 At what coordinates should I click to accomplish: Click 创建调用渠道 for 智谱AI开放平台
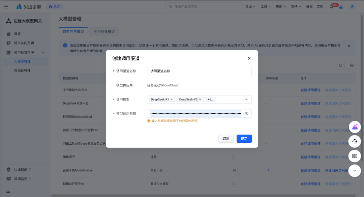tap(311, 184)
